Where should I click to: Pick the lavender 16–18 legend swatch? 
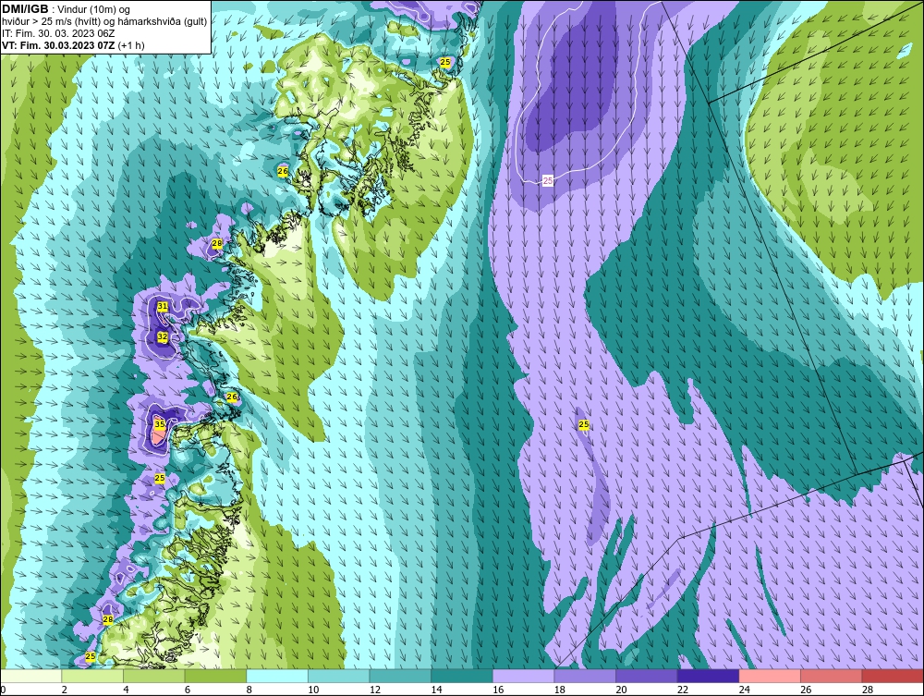[x=523, y=676]
